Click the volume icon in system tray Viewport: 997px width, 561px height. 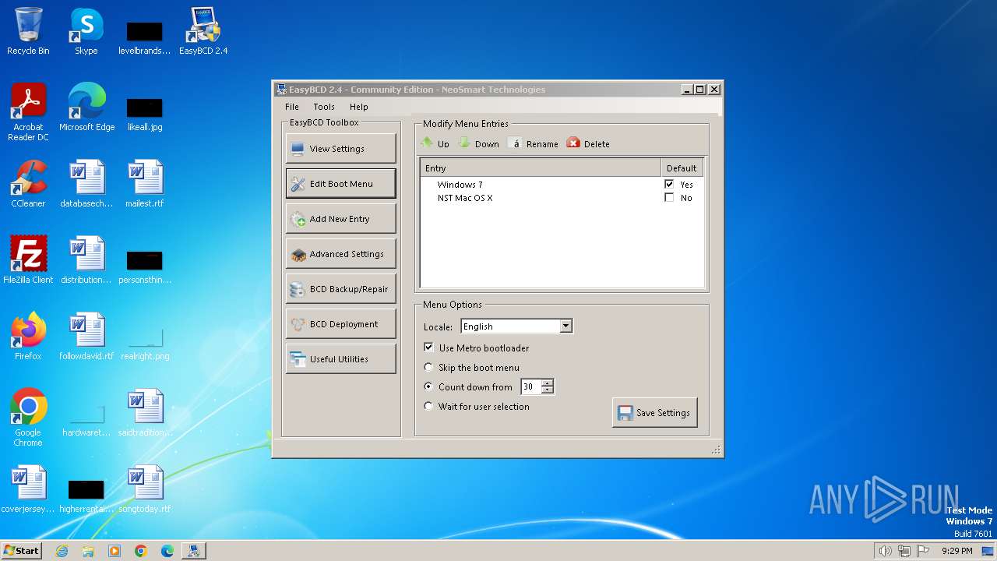click(885, 551)
